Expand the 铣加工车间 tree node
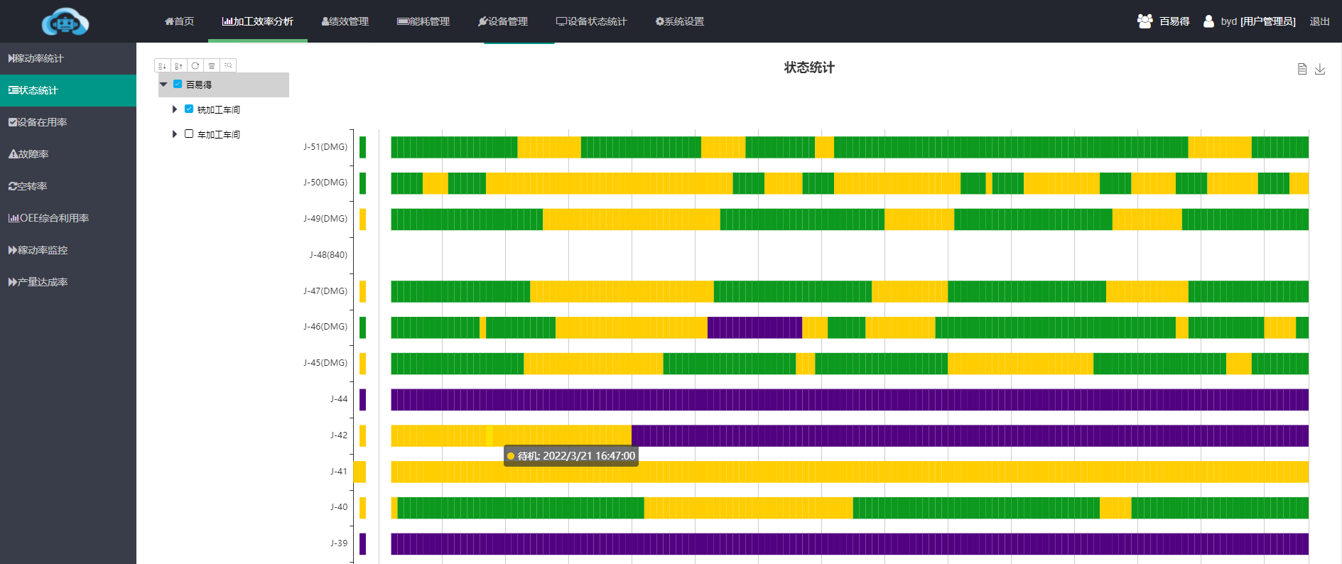1342x564 pixels. point(175,109)
